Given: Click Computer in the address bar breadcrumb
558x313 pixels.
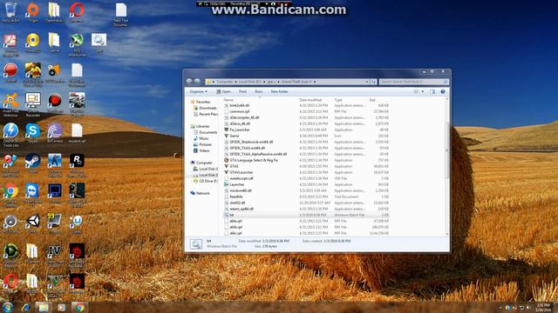Looking at the screenshot, I should [224, 82].
